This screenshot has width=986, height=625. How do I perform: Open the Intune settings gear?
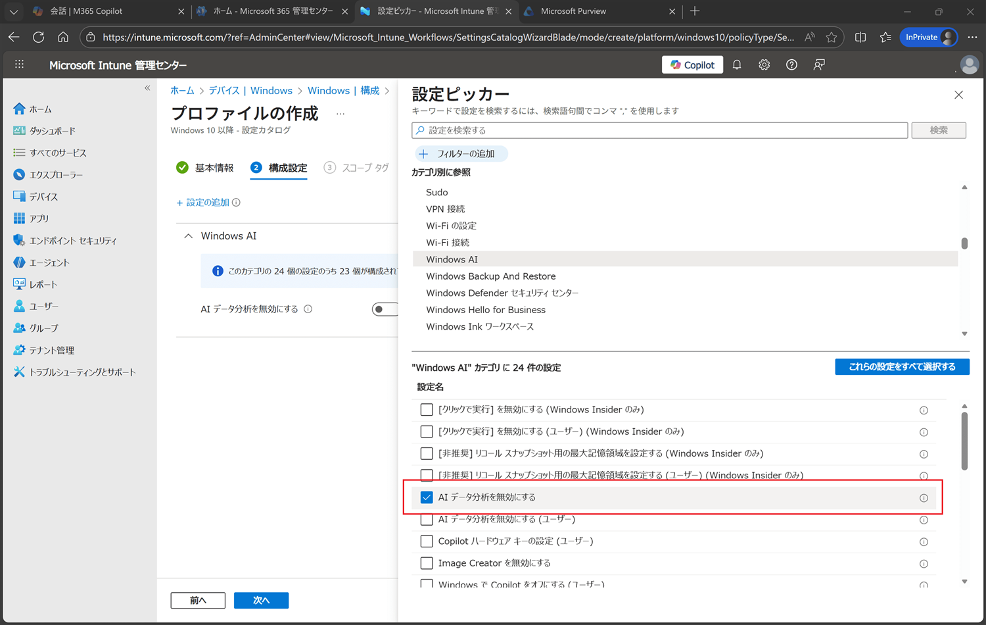pyautogui.click(x=764, y=64)
